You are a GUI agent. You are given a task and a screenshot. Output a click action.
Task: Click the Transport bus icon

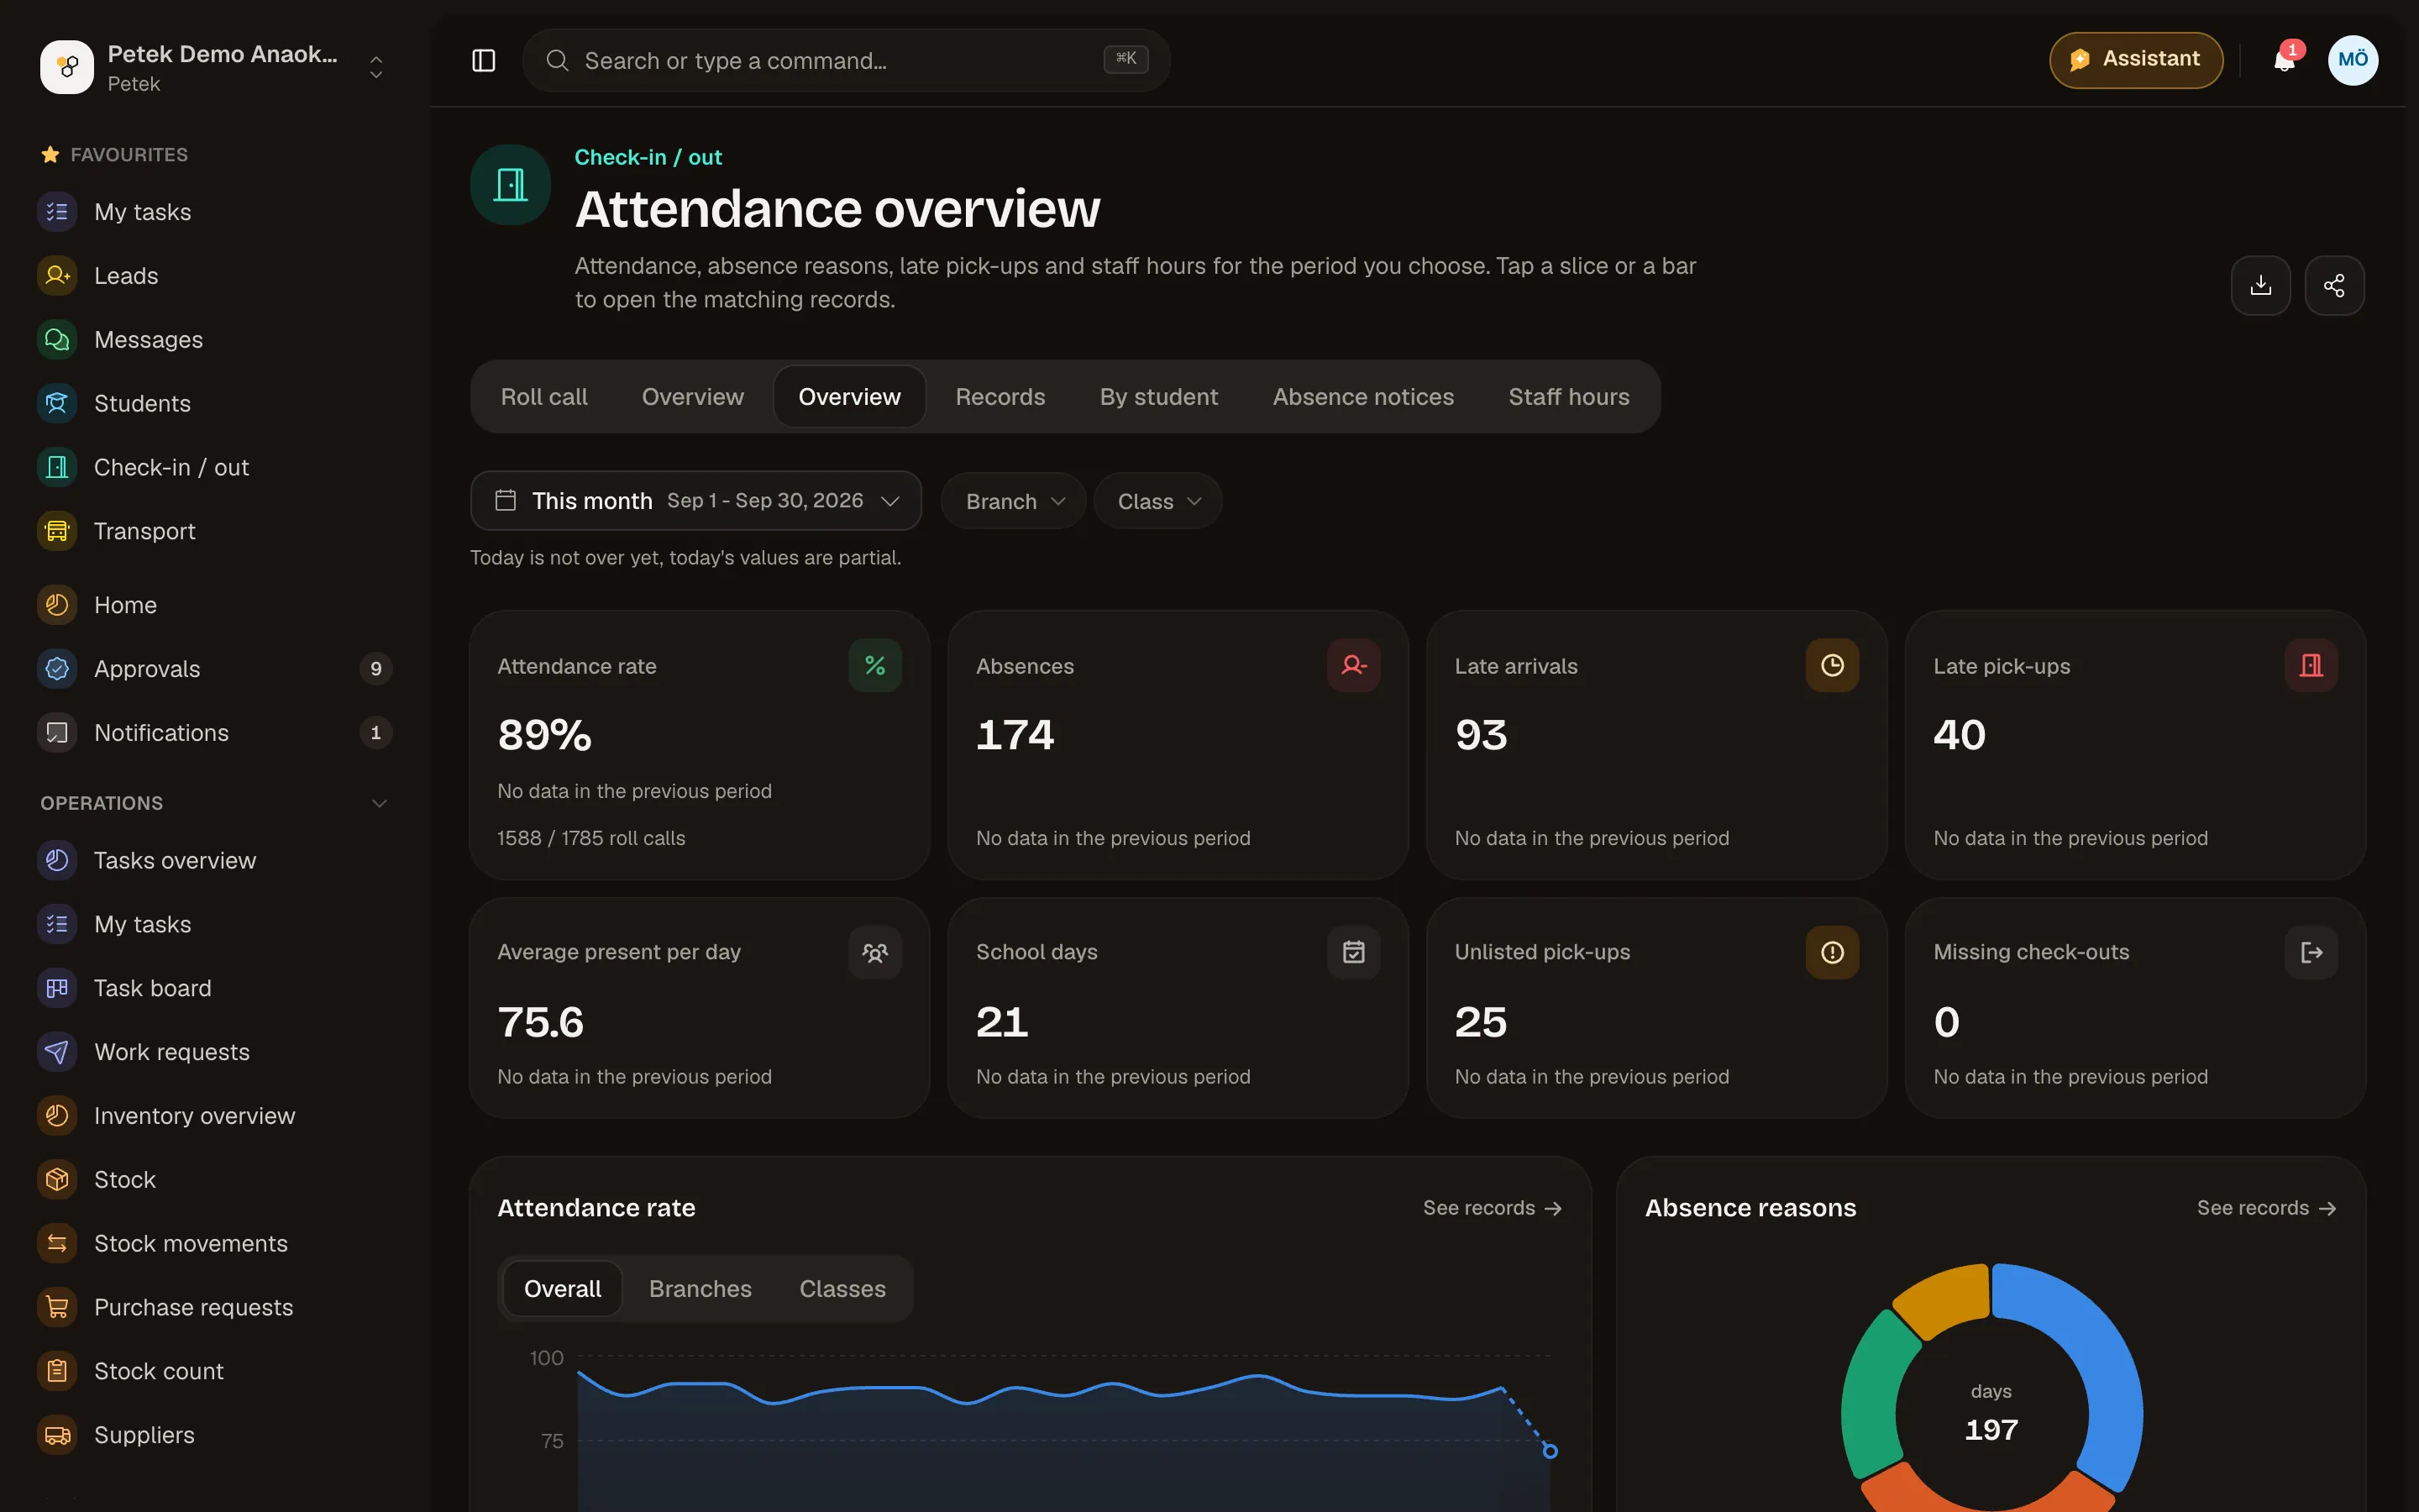57,531
